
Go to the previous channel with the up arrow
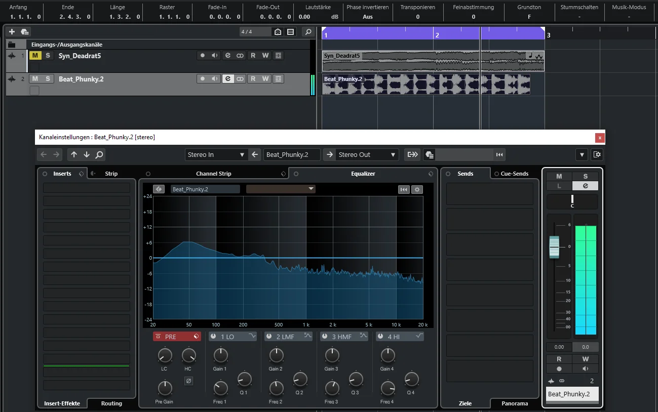point(74,154)
